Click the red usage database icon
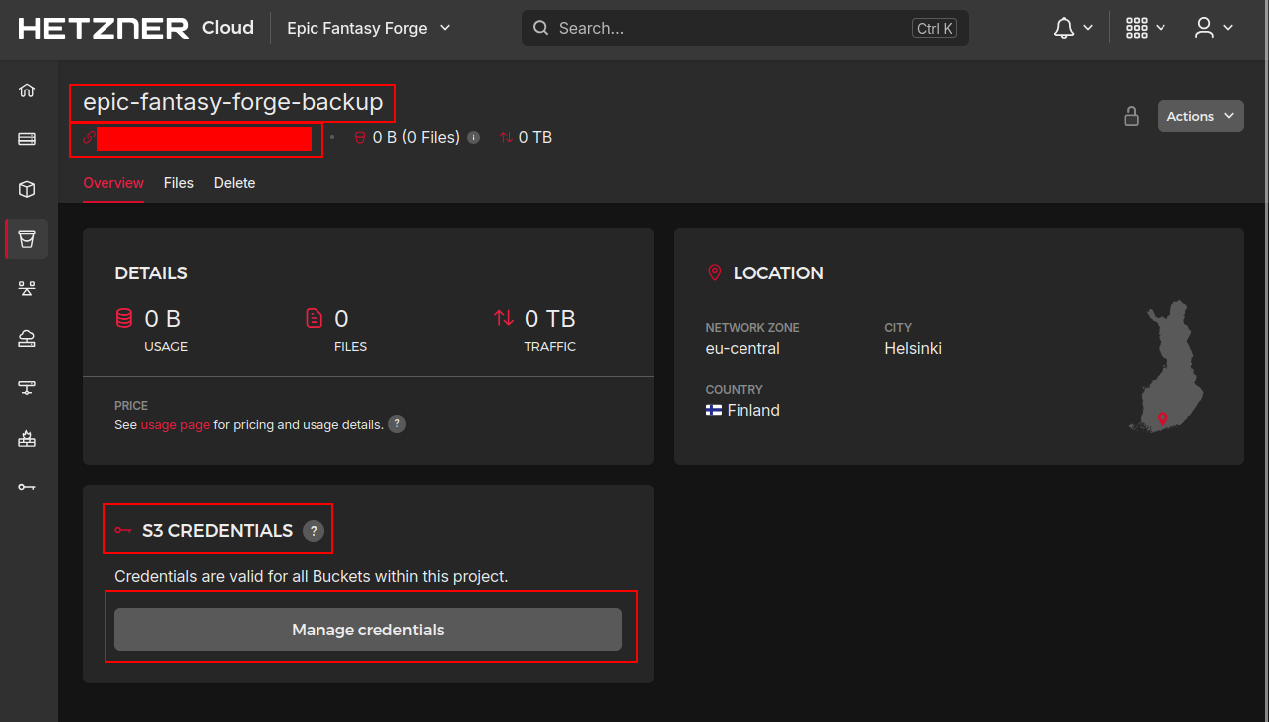Screen dimensions: 1269x722 point(124,319)
